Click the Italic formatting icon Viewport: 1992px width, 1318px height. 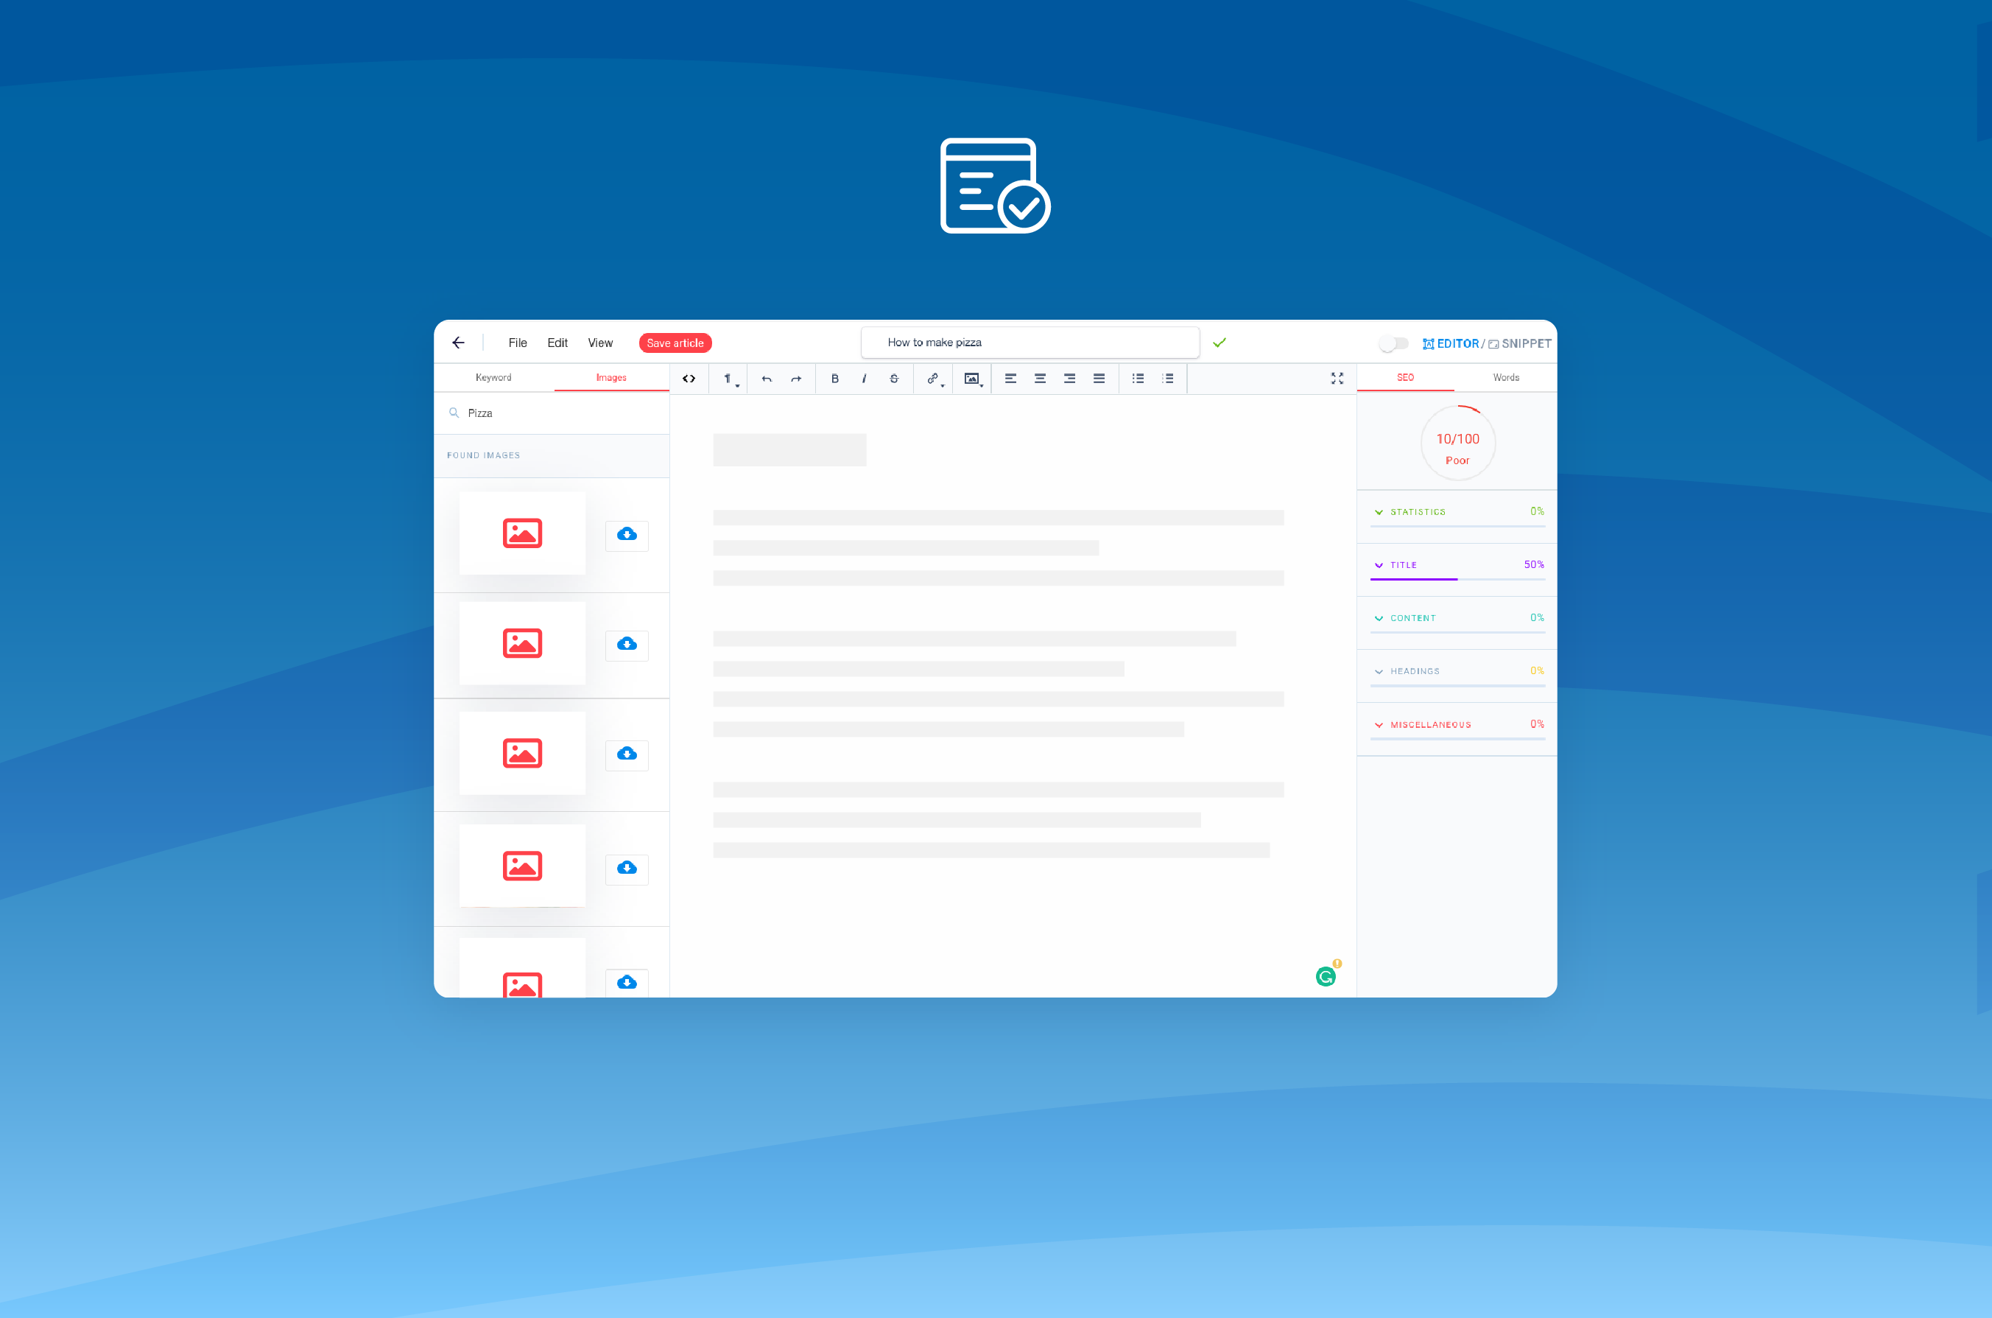[x=865, y=378]
